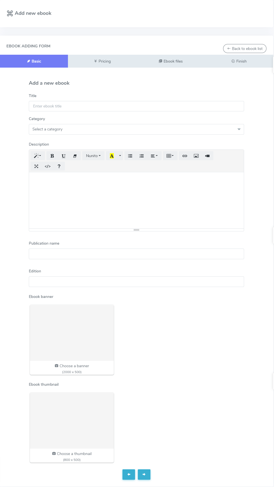Switch to the Ebook files tab
This screenshot has width=274, height=487.
click(x=171, y=61)
